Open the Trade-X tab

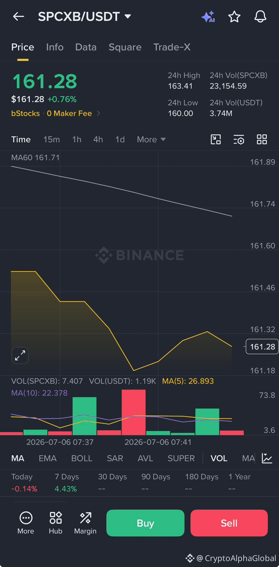[x=172, y=47]
